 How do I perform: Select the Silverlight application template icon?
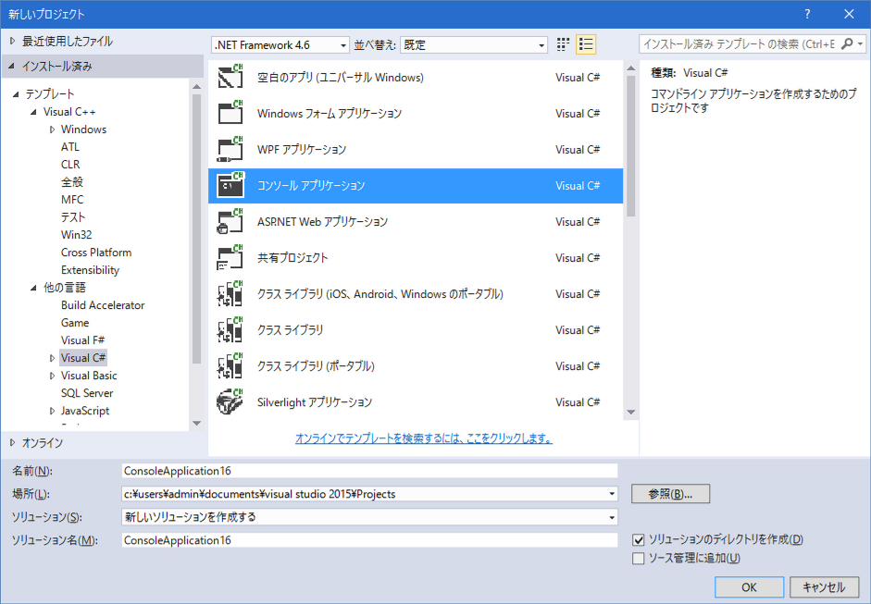tap(230, 402)
